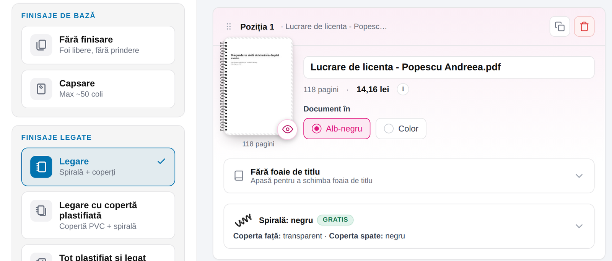Click the file name input field
Screen dimensions: 612x261
pyautogui.click(x=449, y=67)
